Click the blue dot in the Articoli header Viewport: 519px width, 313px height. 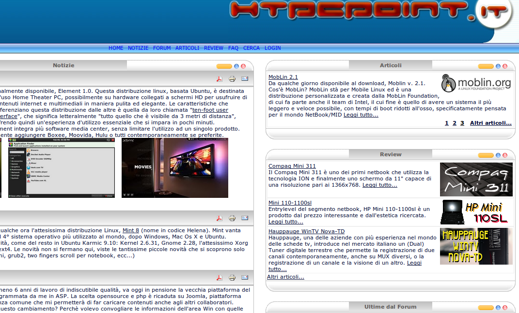click(498, 66)
